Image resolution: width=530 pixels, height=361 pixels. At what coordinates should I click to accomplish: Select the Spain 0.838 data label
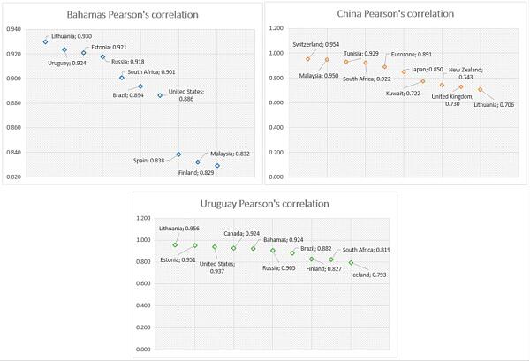[x=148, y=161]
